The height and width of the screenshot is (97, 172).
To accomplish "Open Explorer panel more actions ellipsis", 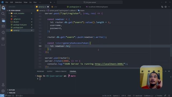I will pos(31,7).
